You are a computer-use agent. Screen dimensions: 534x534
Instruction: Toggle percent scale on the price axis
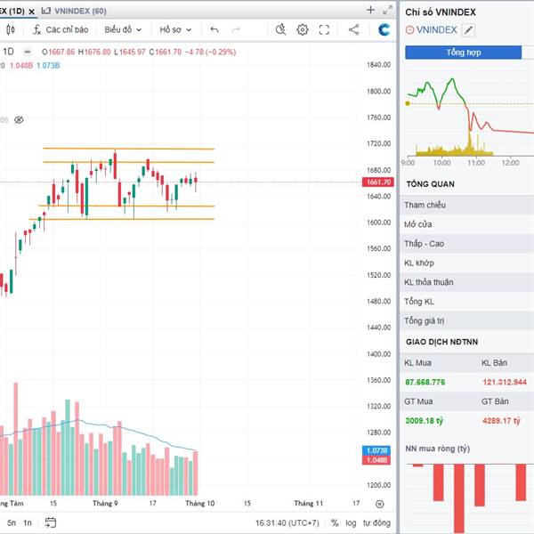click(335, 522)
